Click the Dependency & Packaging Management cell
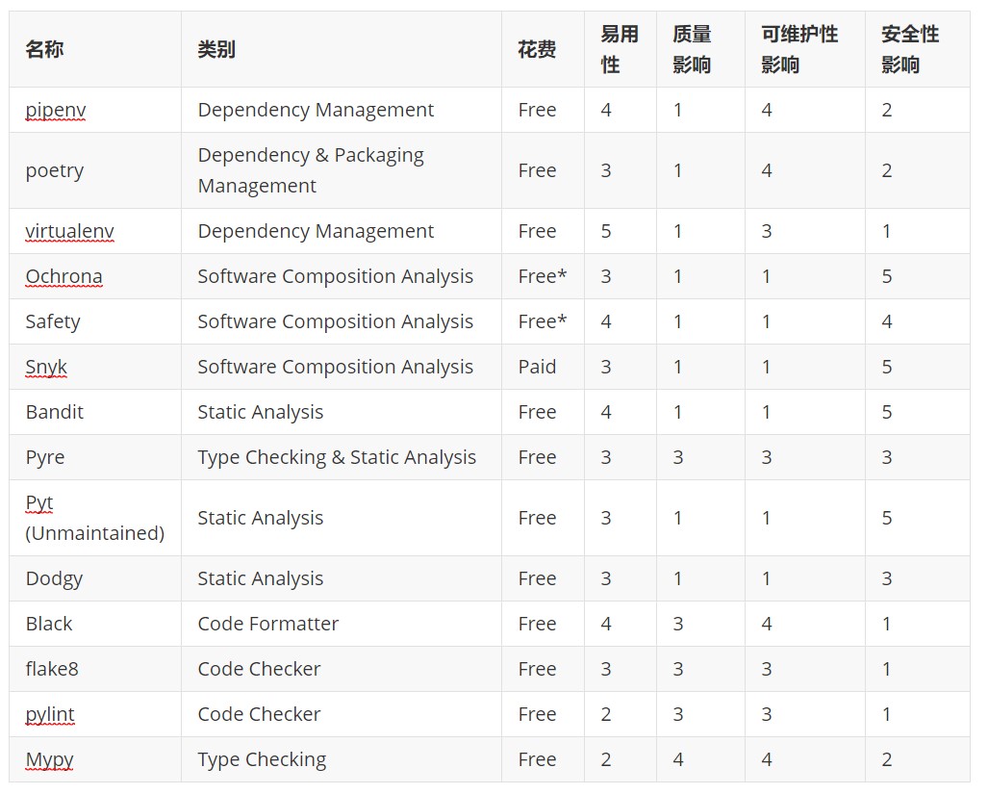Screen dimensions: 988x794 (x=310, y=170)
